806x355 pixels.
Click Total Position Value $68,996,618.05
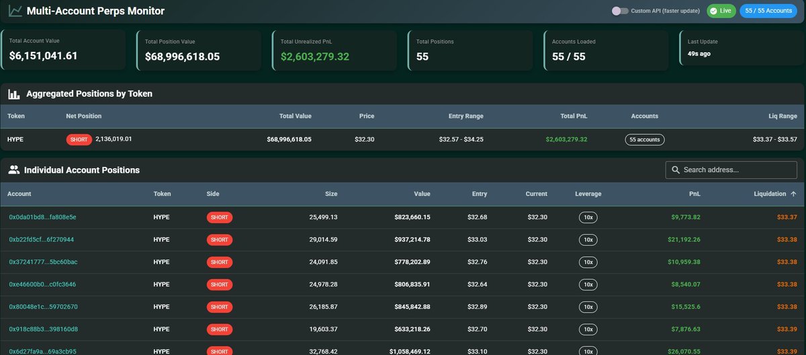coord(182,56)
